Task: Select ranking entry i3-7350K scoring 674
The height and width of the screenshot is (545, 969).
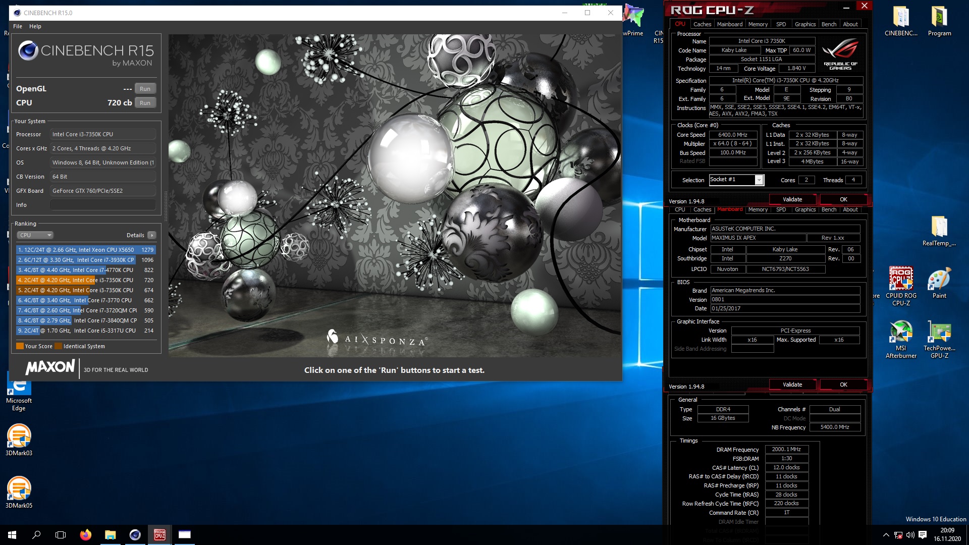Action: click(x=86, y=290)
